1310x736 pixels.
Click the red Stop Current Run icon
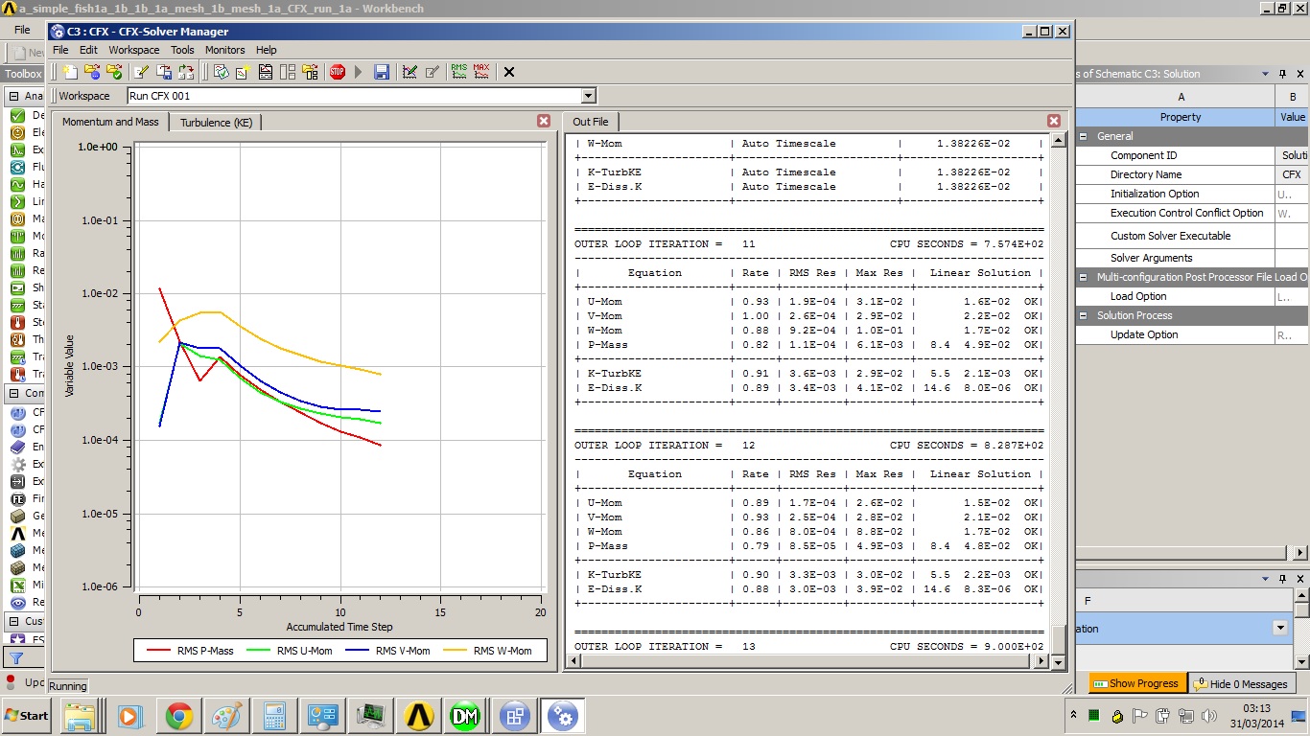(x=338, y=72)
